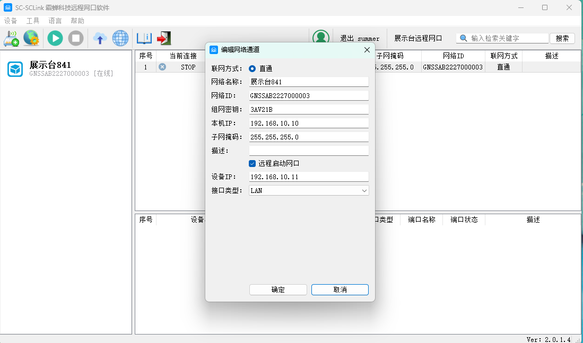
Task: Click the cloud upload icon
Action: [100, 38]
